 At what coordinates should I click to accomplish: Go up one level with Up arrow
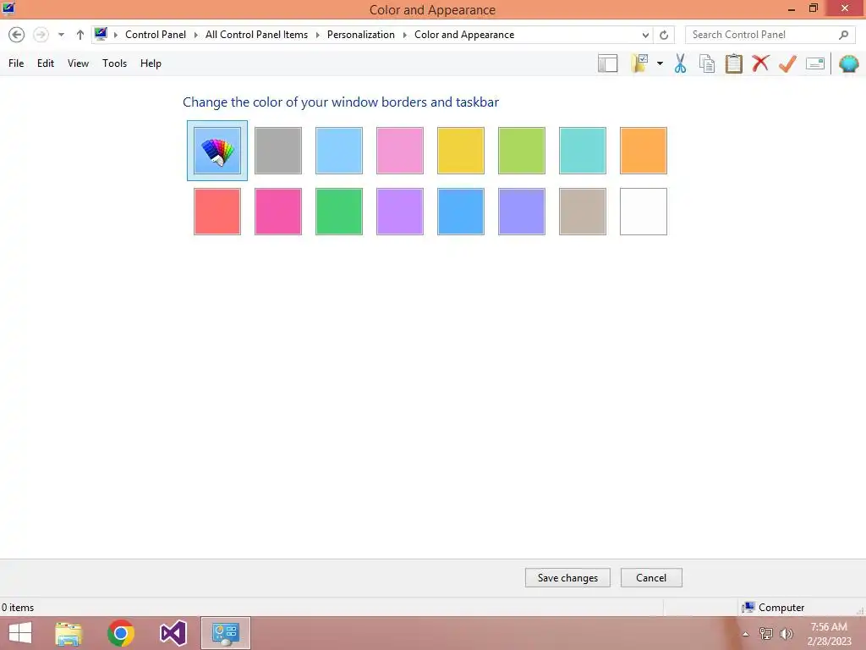point(80,35)
